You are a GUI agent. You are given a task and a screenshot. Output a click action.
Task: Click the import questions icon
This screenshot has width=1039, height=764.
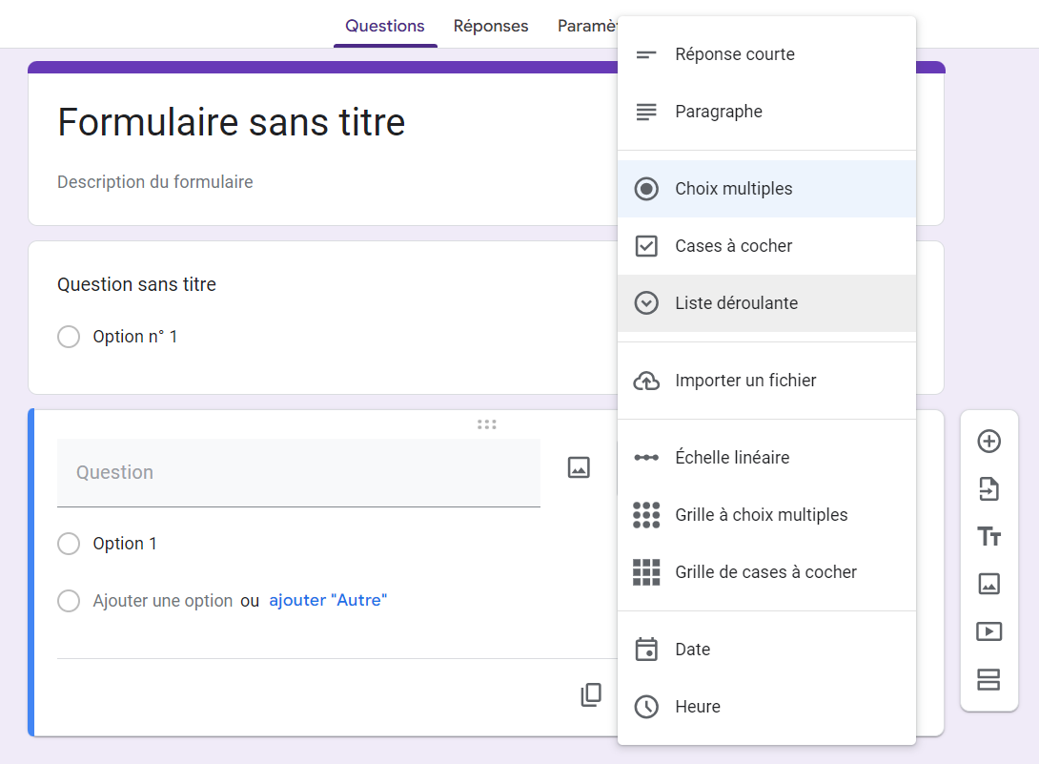[988, 489]
